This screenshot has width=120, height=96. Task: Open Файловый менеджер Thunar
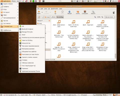point(32,71)
